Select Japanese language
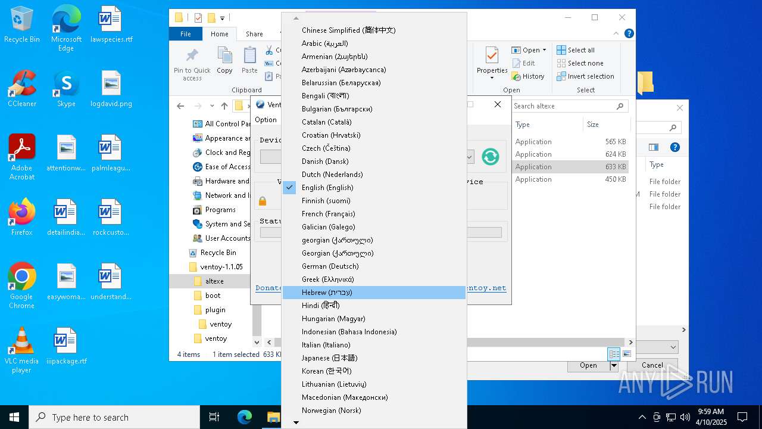762x429 pixels. (x=374, y=358)
